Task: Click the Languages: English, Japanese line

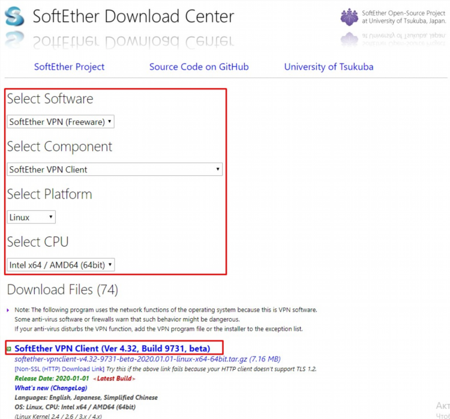Action: click(x=86, y=397)
